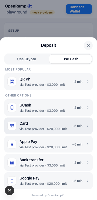
Task: Open Google Pay via its chevron
Action: tap(88, 181)
